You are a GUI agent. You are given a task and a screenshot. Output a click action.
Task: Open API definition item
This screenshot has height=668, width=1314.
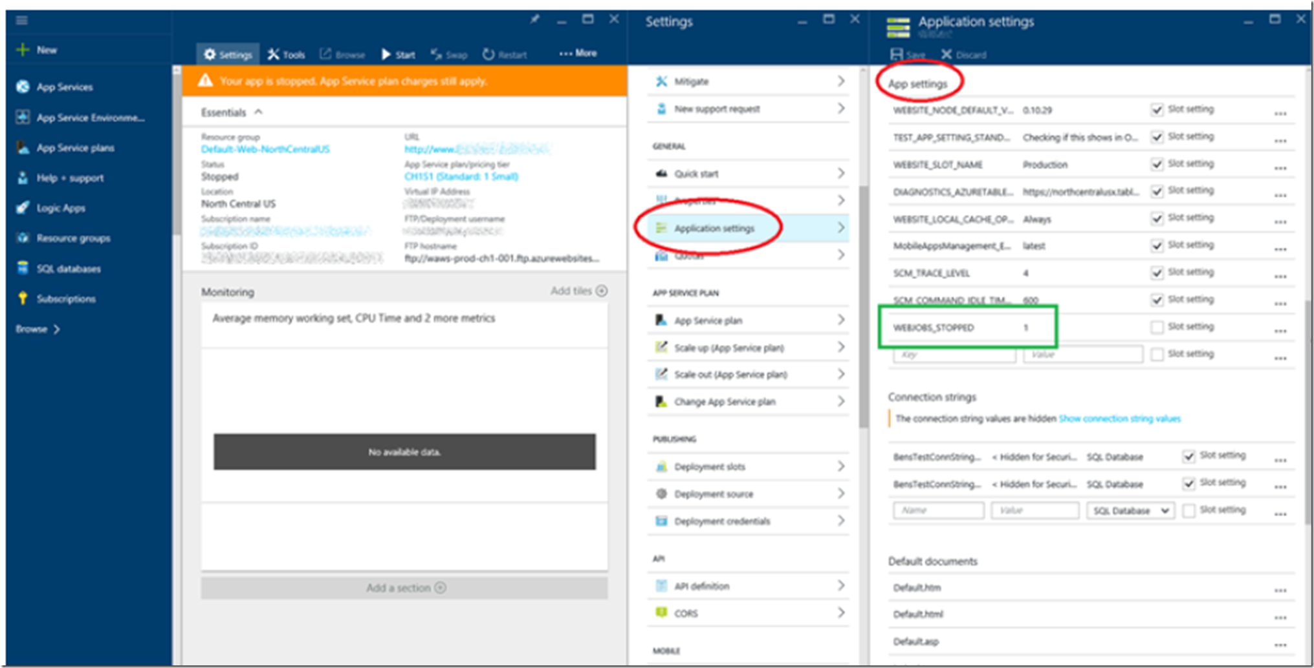[x=749, y=586]
